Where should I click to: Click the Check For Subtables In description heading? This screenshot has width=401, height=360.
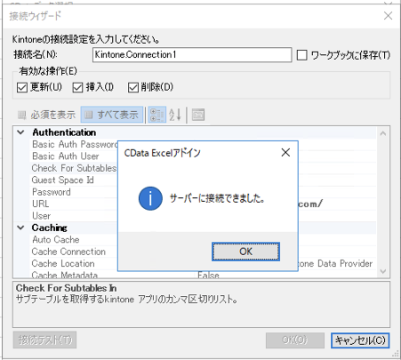[x=66, y=288]
